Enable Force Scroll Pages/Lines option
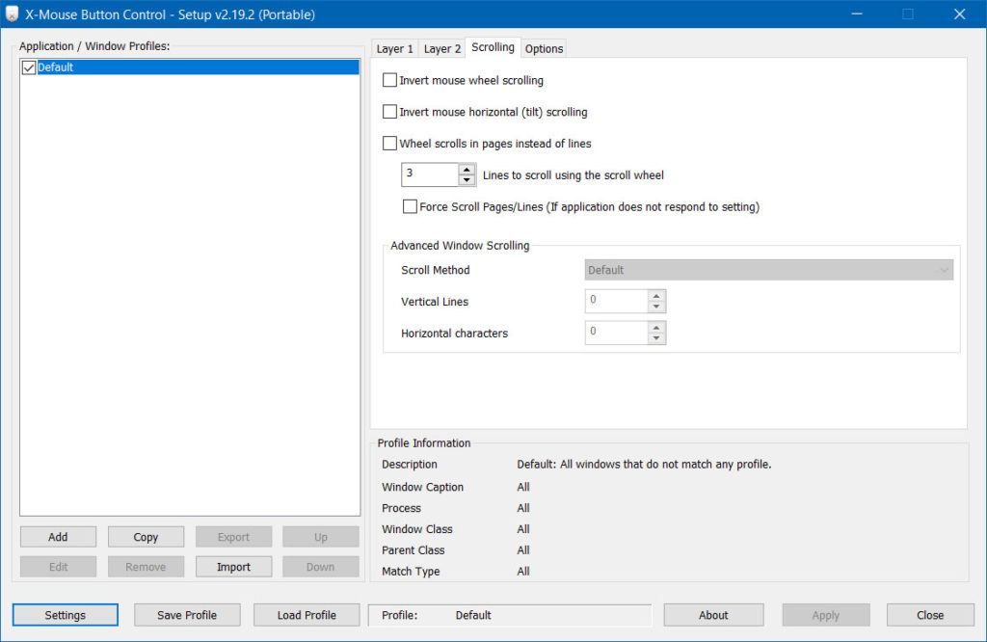The image size is (987, 642). coord(410,206)
